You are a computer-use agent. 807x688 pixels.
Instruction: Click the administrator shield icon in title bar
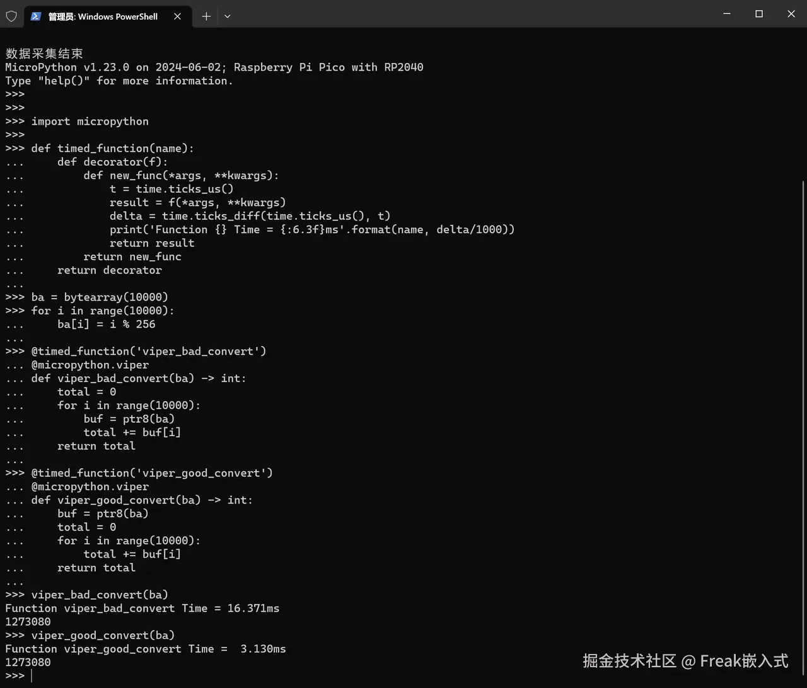click(11, 16)
